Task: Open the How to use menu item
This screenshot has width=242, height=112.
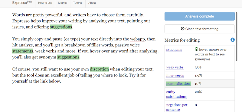Action: coord(45,3)
